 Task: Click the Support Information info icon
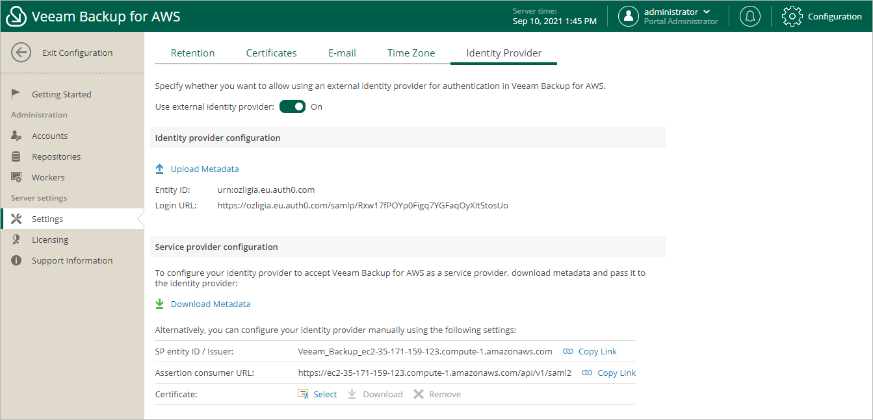pyautogui.click(x=16, y=260)
